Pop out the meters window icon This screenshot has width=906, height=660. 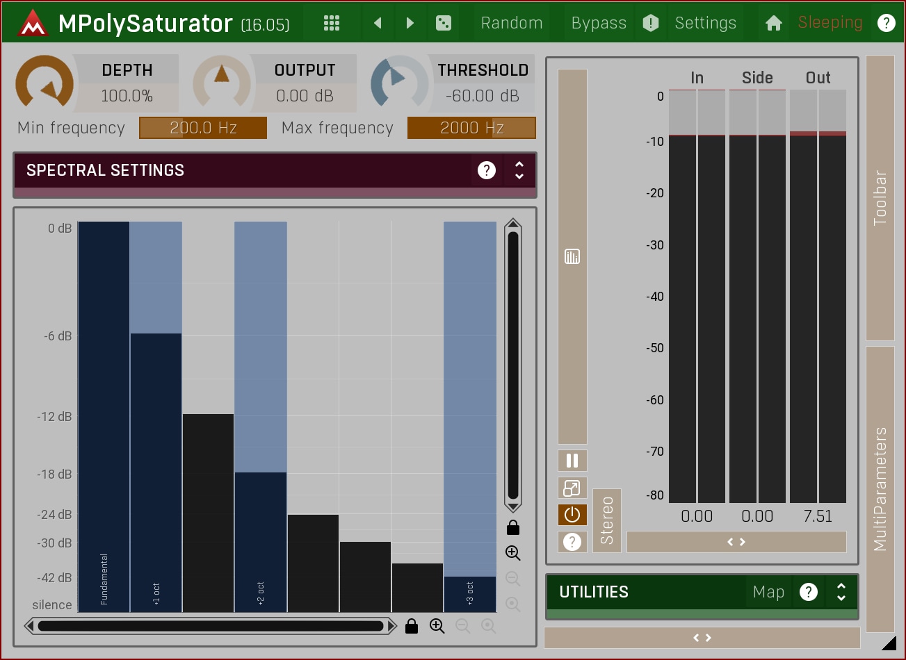coord(572,488)
